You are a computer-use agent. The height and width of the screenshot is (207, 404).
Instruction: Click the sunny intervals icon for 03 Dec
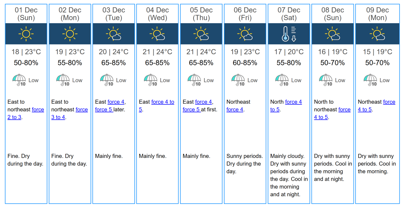114,34
